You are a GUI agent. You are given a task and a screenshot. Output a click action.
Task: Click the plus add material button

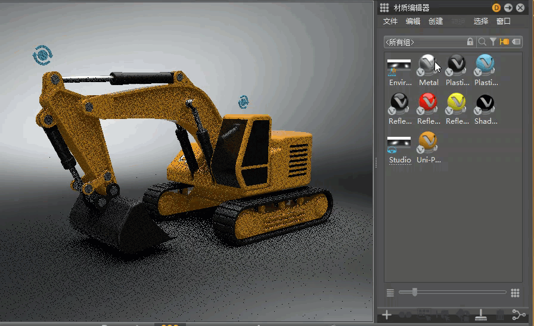pos(387,315)
